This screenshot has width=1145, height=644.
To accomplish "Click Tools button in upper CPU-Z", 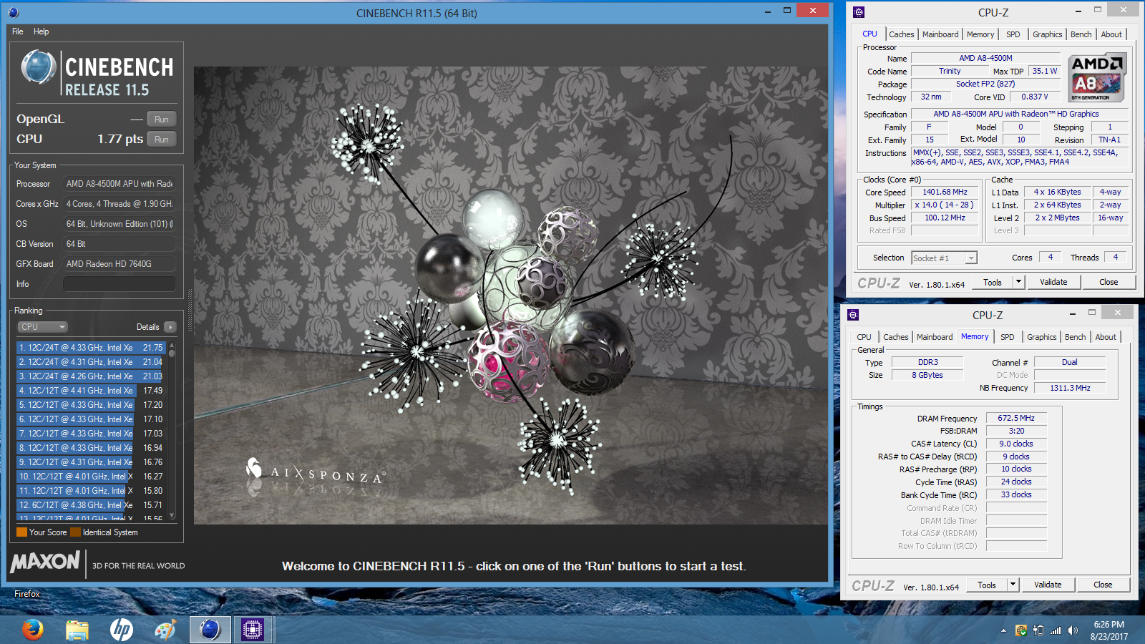I will [993, 283].
